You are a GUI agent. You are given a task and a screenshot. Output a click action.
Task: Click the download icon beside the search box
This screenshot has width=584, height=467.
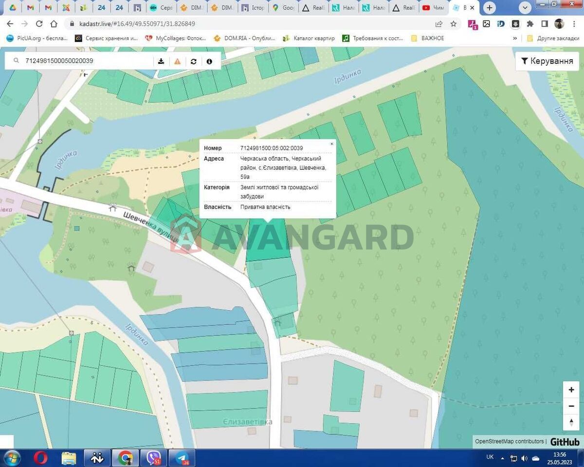[x=161, y=61]
